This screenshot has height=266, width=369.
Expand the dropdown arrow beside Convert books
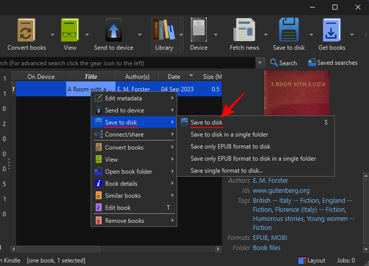pyautogui.click(x=53, y=35)
